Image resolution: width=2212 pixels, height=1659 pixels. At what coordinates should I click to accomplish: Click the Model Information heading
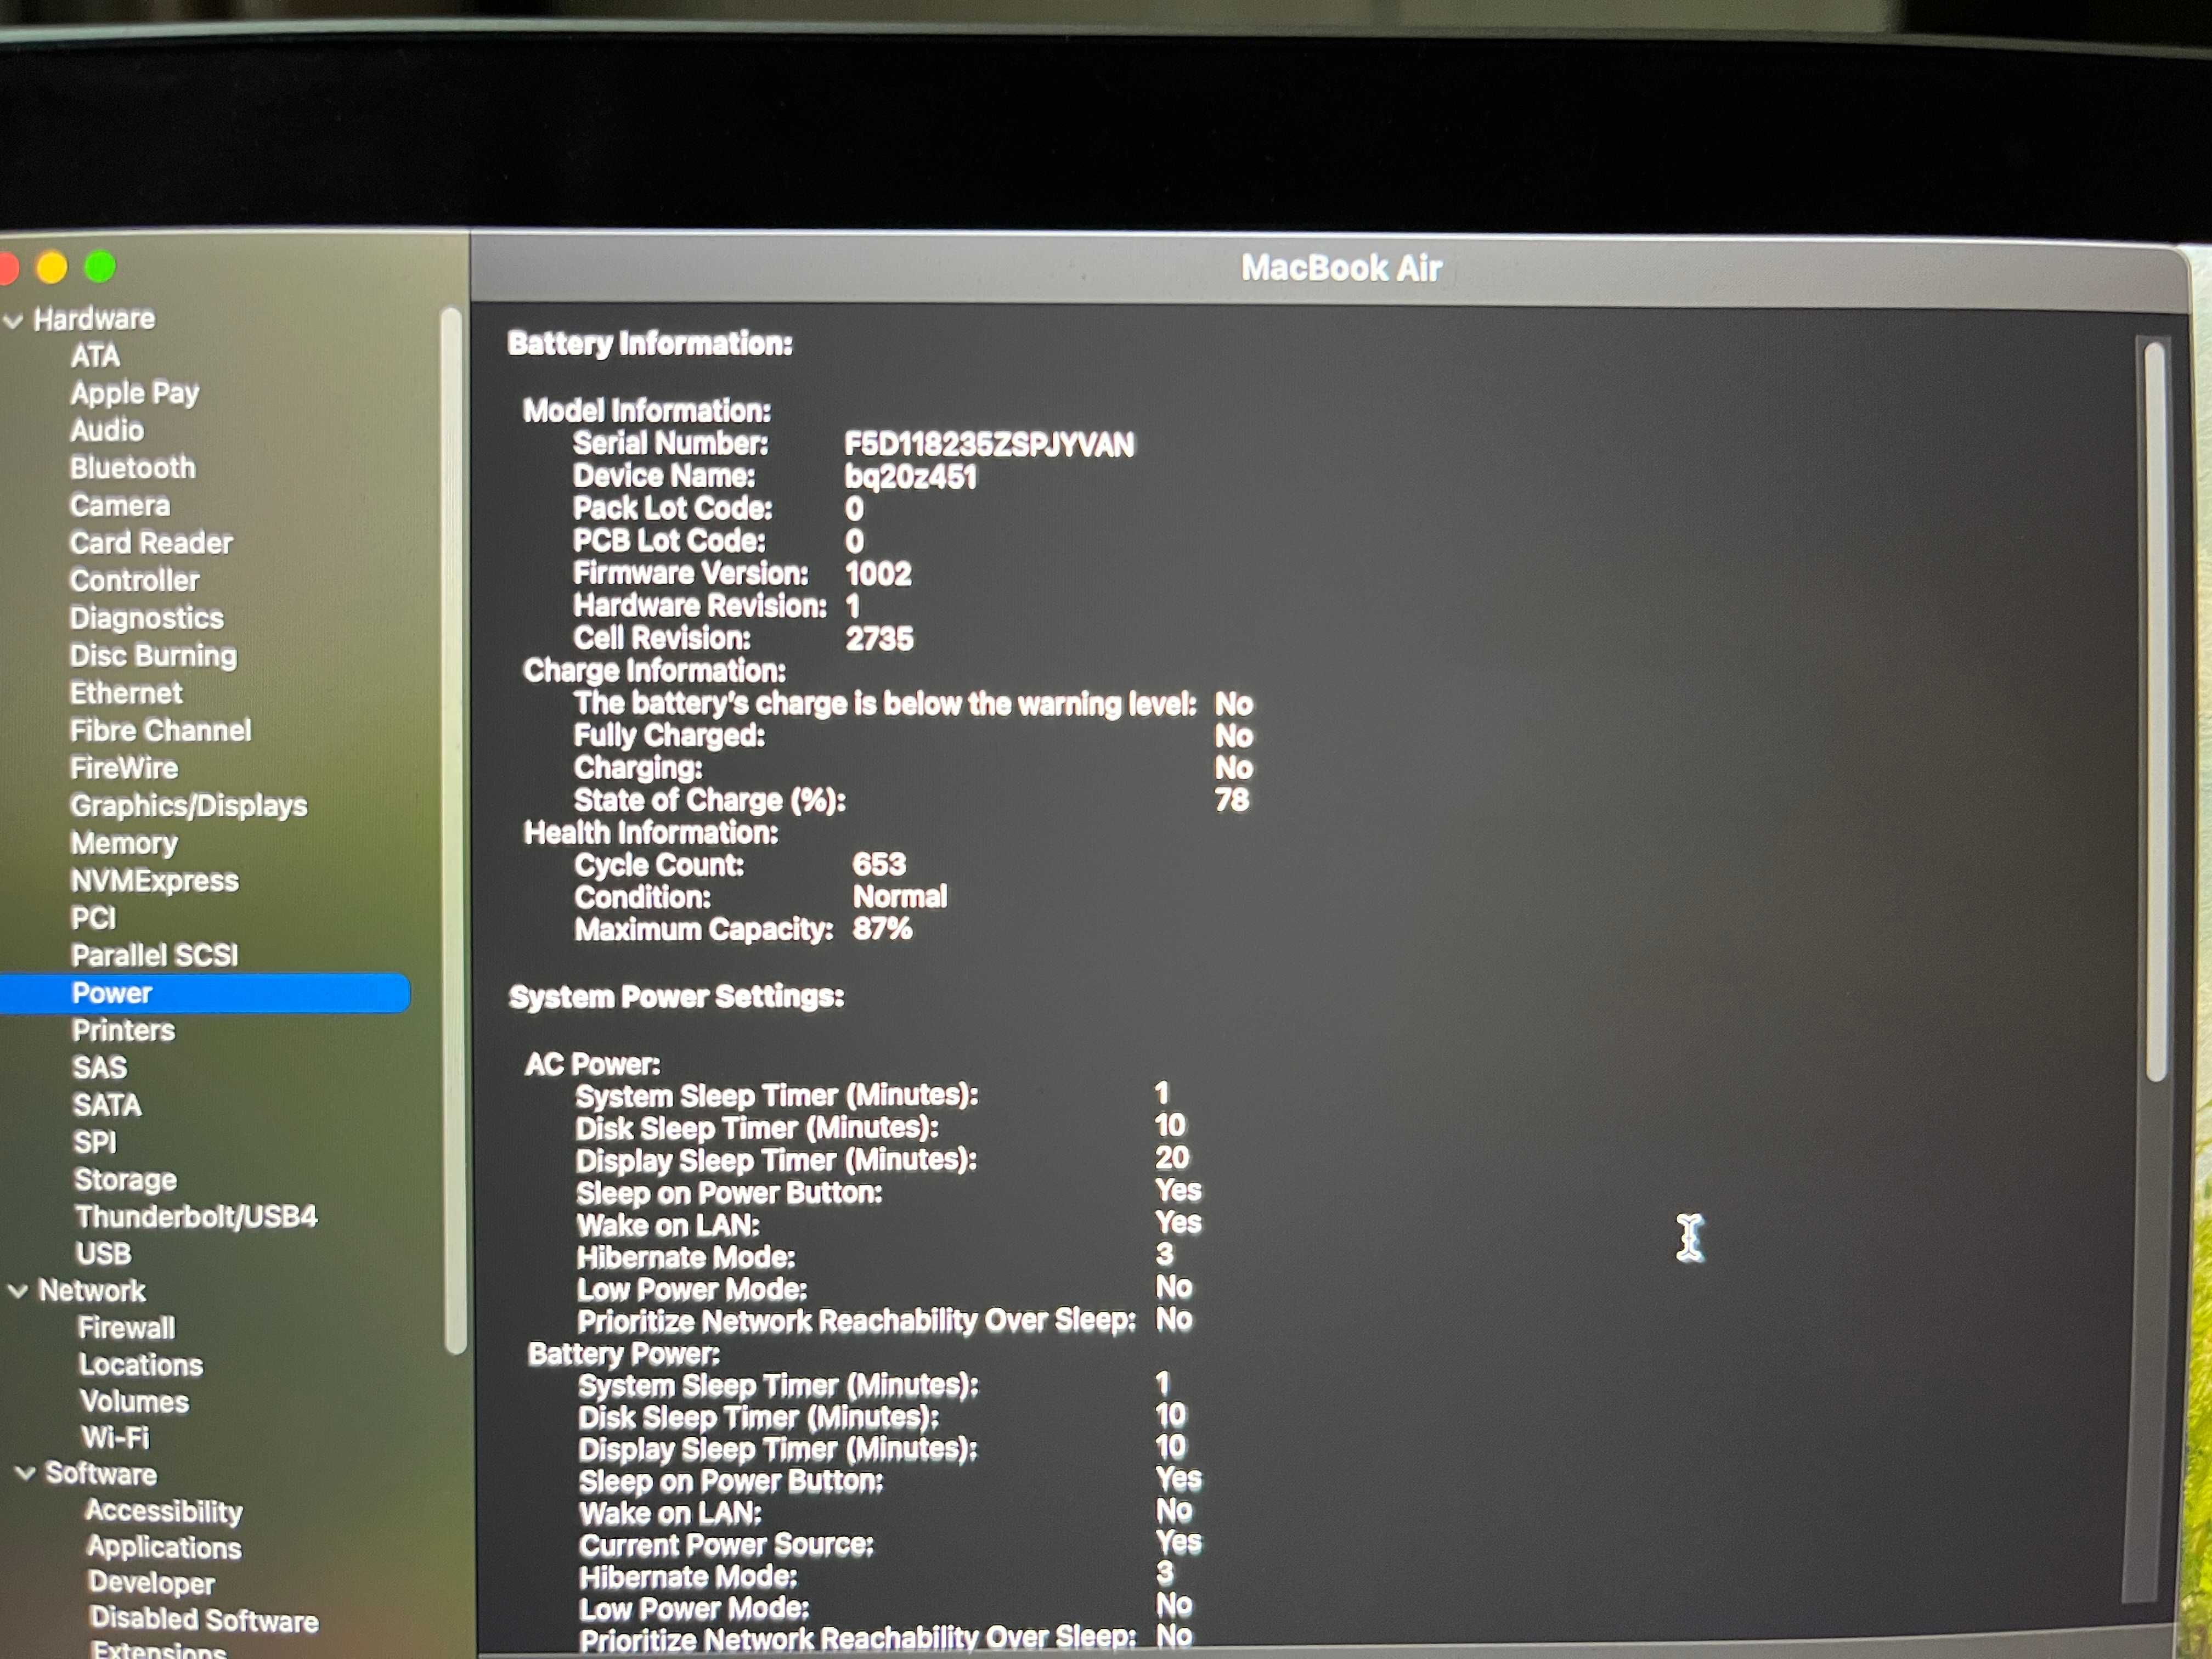tap(647, 411)
